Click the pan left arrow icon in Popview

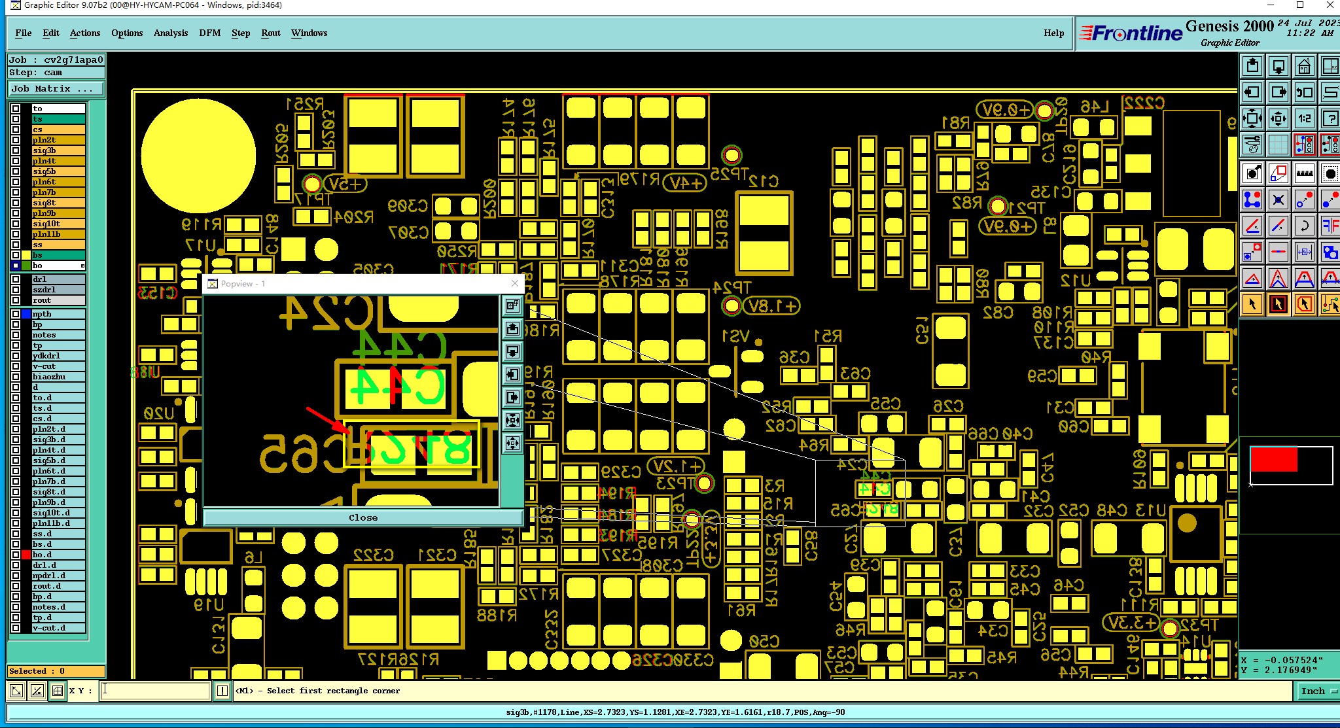pyautogui.click(x=512, y=374)
